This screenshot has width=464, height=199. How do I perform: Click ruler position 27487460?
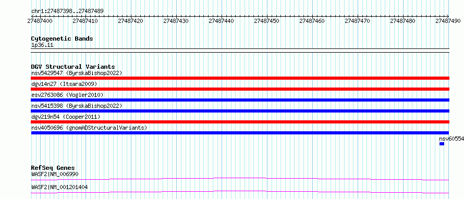click(312, 21)
